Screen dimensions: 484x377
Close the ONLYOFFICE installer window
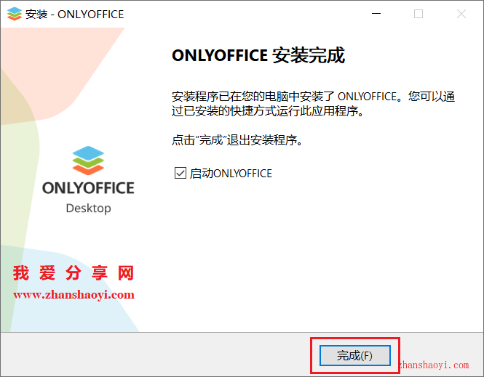pyautogui.click(x=461, y=14)
